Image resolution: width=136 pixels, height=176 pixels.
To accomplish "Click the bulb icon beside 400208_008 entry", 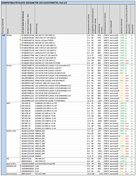I will 20,136.
